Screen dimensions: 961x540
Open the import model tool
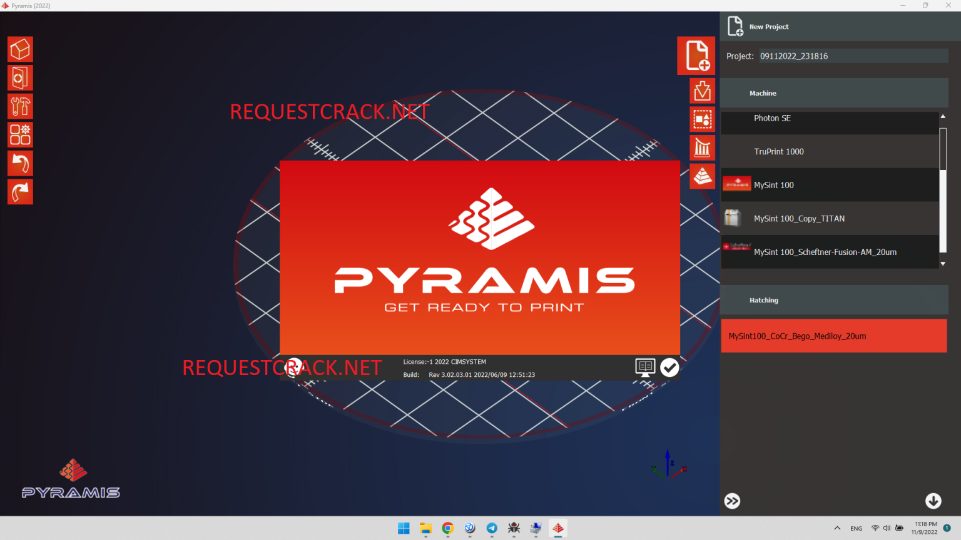(702, 90)
